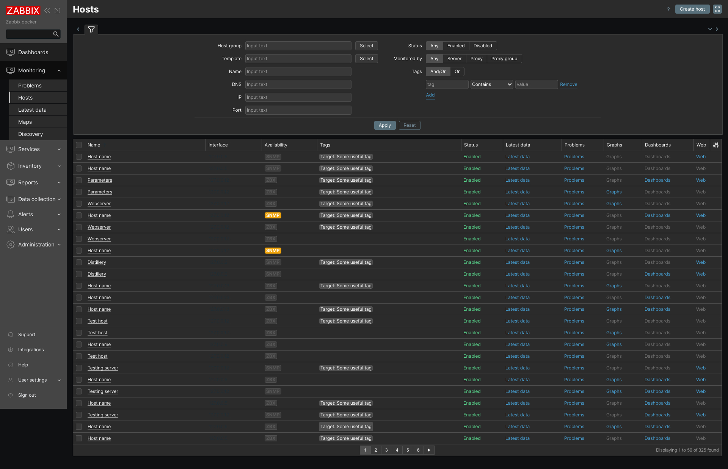Click the Host group input field
Viewport: 728px width, 469px height.
click(x=298, y=46)
